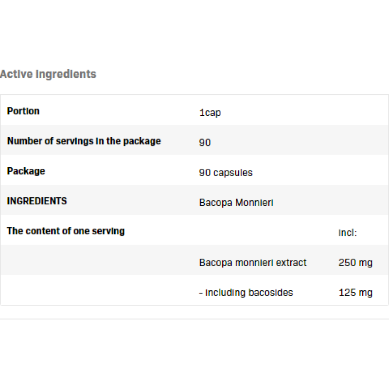
Task: Click the Active Ingredients heading
Action: point(48,74)
